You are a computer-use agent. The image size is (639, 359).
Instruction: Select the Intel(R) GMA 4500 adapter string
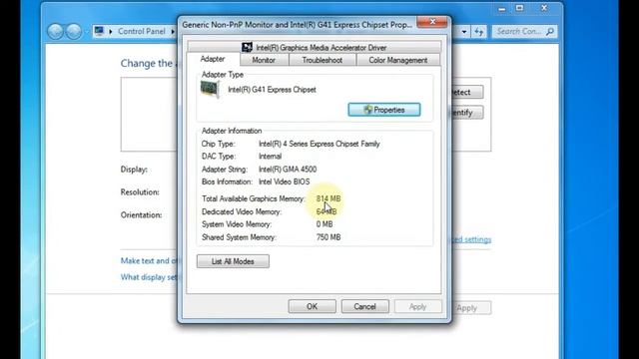(x=288, y=169)
